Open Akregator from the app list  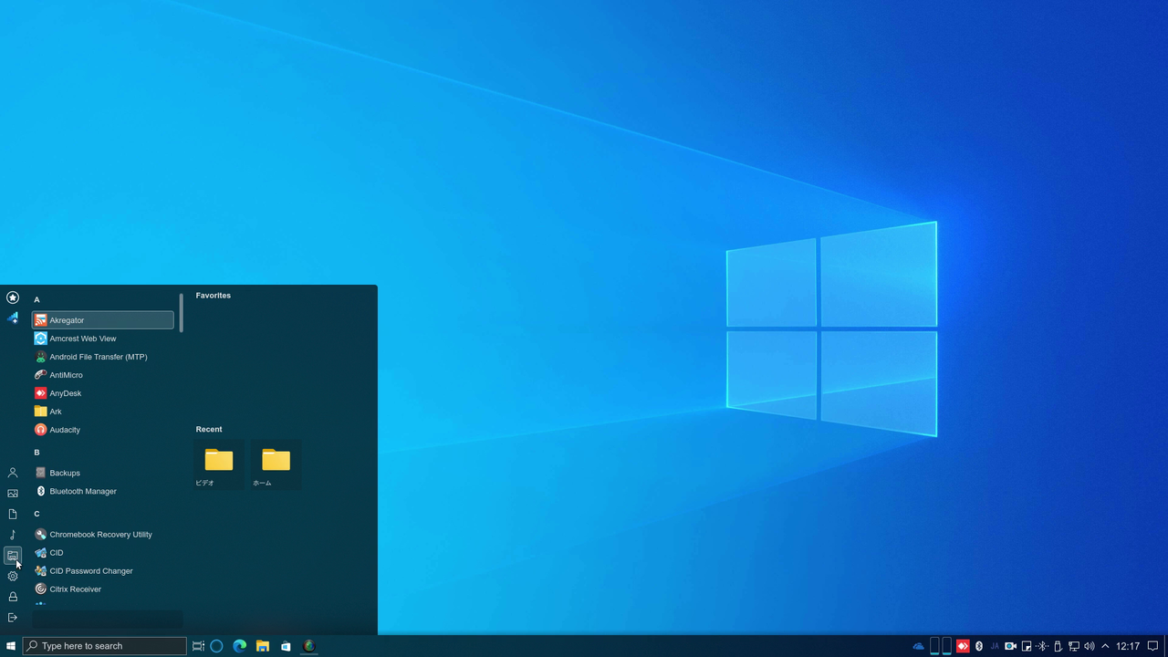coord(102,320)
